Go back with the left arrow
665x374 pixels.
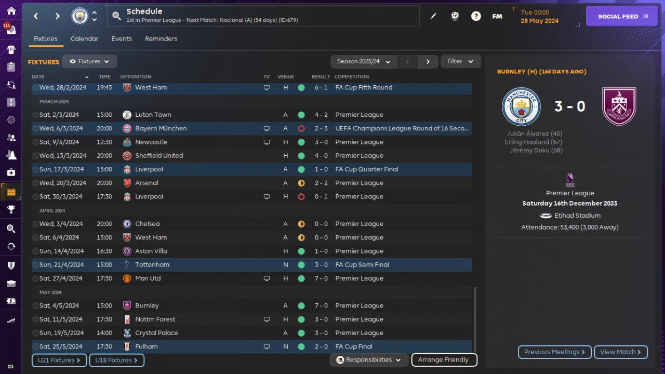tap(36, 16)
